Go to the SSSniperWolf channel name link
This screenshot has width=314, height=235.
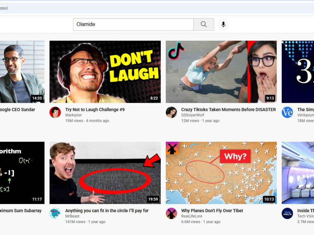193,115
